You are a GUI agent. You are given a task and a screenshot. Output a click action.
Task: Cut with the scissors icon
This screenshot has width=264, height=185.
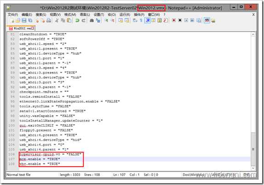tap(57, 21)
